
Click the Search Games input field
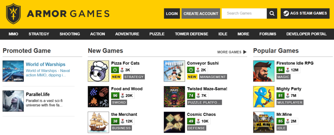(244, 13)
